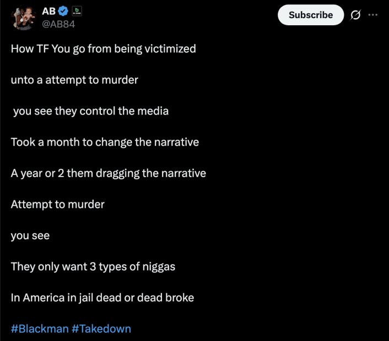Image resolution: width=389 pixels, height=341 pixels.
Task: Select the AB display name
Action: coord(48,11)
